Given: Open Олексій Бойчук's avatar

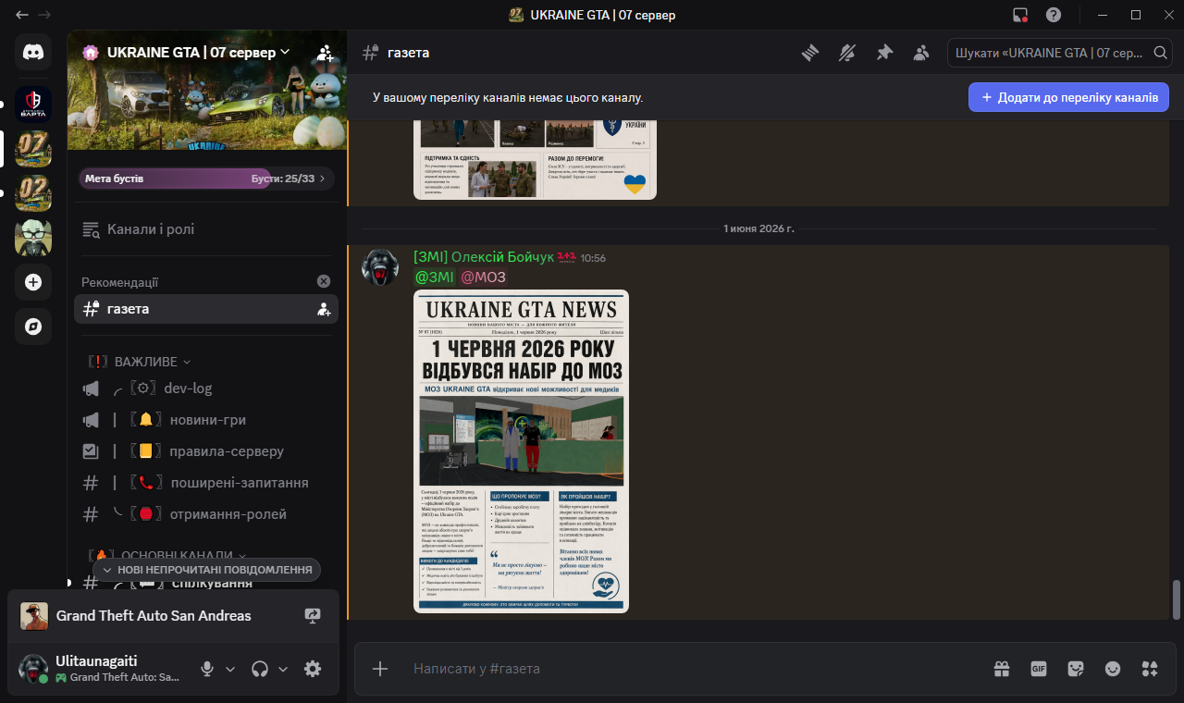Looking at the screenshot, I should (x=379, y=267).
